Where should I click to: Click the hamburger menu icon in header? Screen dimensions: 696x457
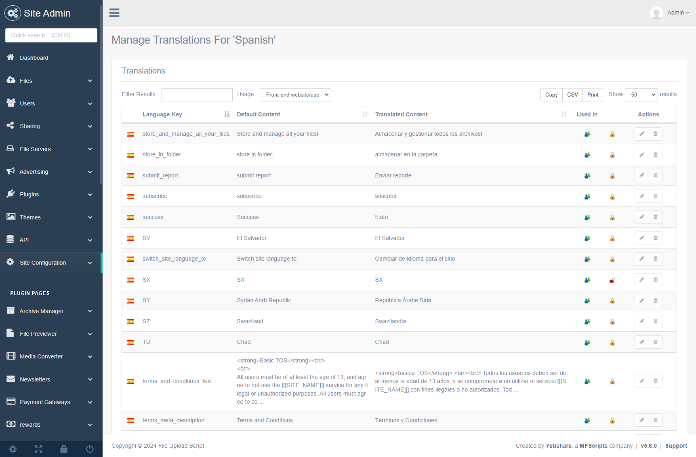click(x=114, y=13)
